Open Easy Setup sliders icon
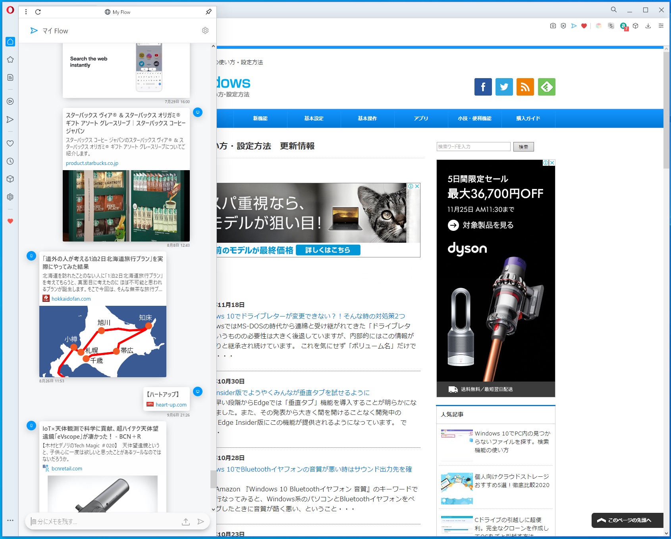 (x=661, y=26)
